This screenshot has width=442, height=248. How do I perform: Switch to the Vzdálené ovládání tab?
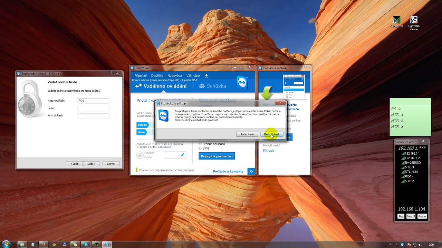[x=161, y=86]
